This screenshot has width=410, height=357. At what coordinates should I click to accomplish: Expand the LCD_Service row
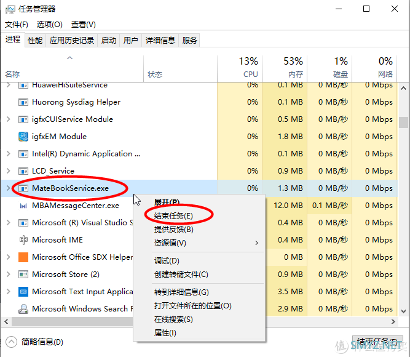(9, 170)
